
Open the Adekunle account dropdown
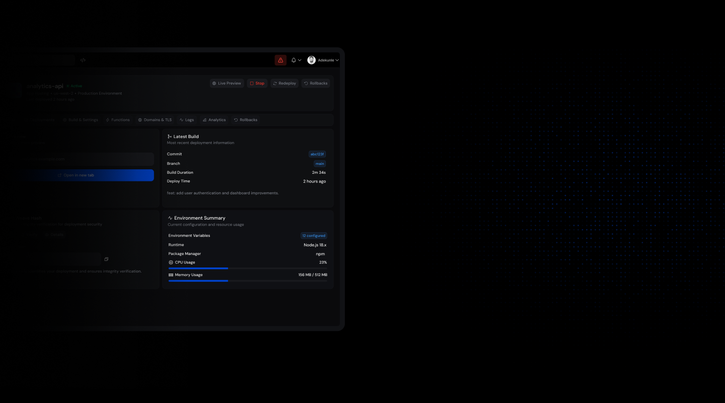click(326, 60)
